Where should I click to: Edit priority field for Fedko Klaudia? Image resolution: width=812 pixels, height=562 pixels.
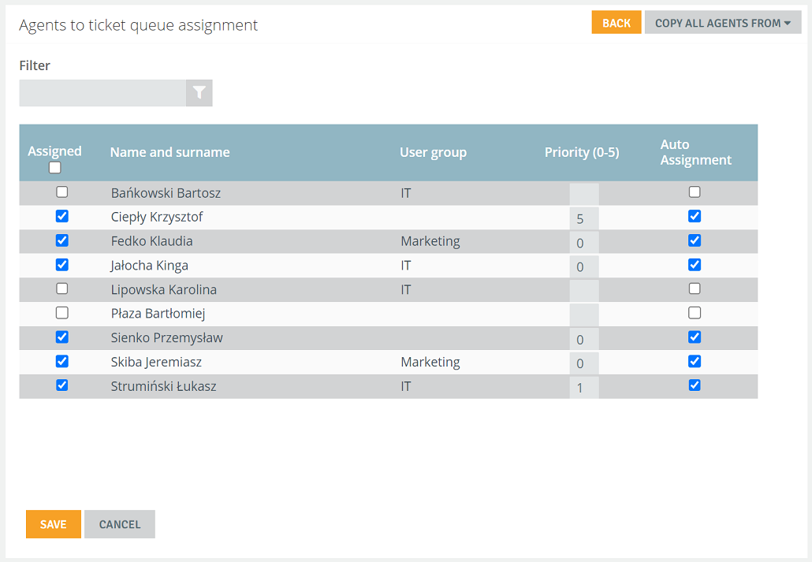(584, 243)
